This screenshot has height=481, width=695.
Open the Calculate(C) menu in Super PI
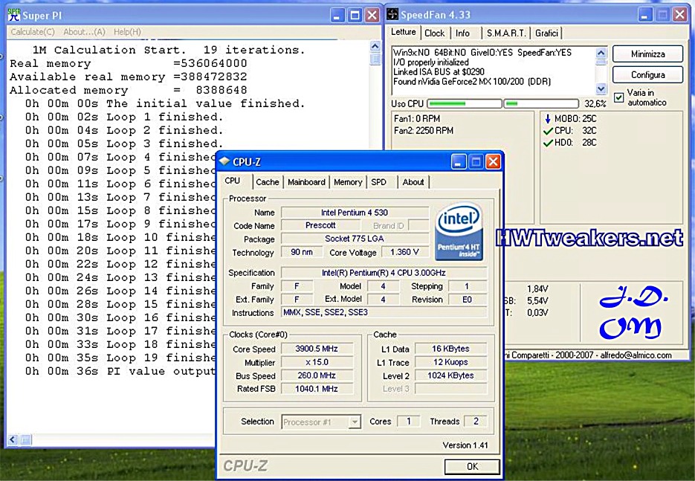tap(33, 32)
